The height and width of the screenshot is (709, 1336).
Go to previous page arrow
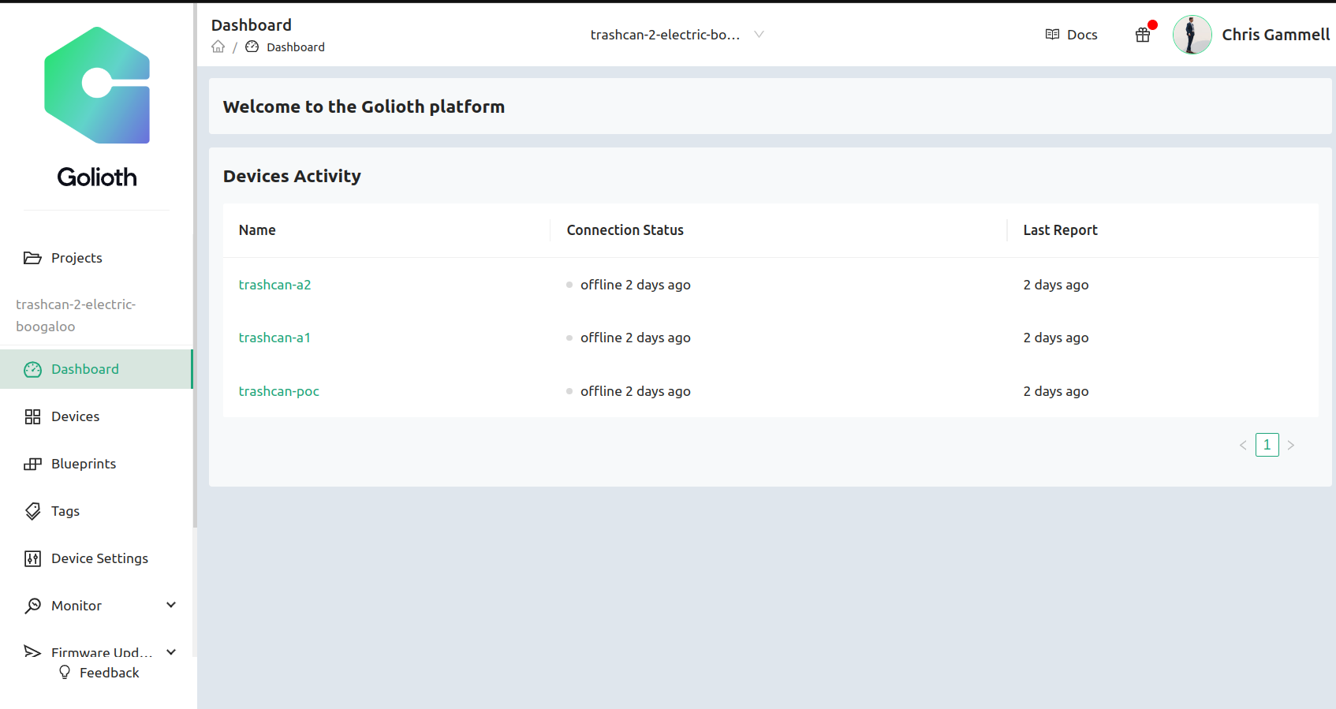tap(1243, 445)
